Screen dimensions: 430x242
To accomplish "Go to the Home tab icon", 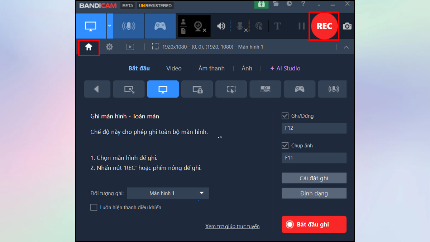I will (89, 47).
